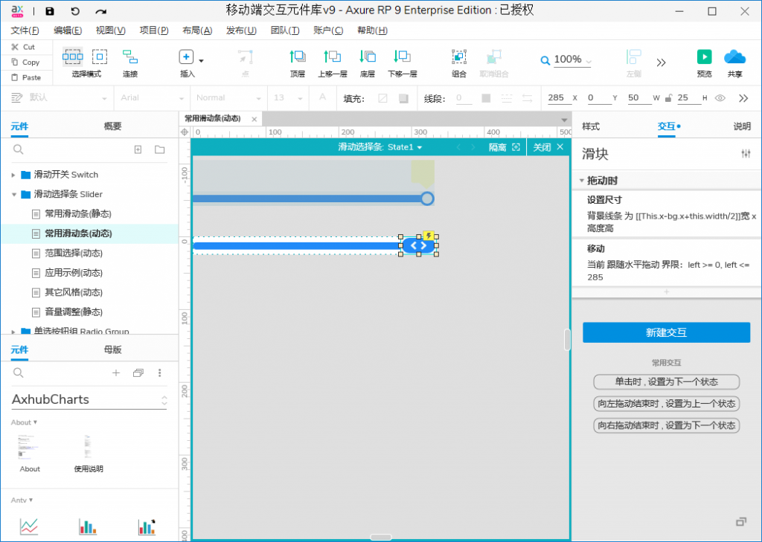Expand the style bar overflow chevron
Viewport: 762px width, 542px height.
pyautogui.click(x=743, y=98)
